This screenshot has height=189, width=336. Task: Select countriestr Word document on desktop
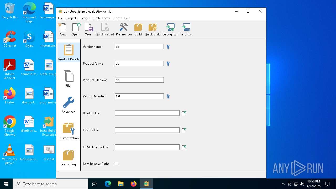point(29,68)
